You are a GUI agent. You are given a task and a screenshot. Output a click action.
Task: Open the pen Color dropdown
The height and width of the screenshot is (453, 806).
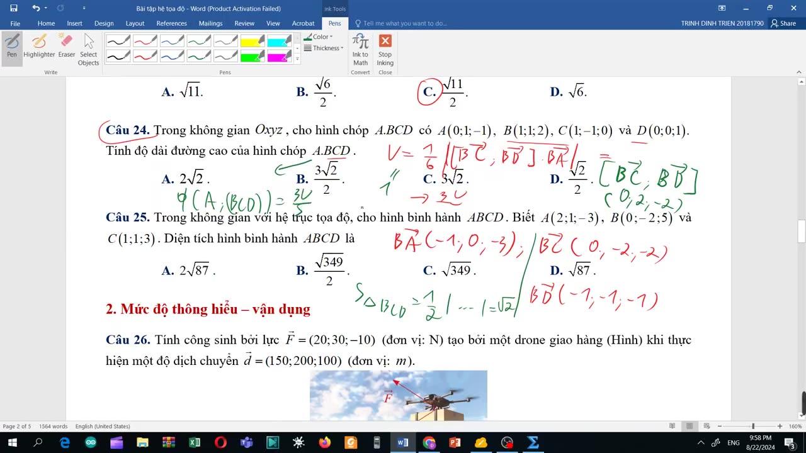319,36
